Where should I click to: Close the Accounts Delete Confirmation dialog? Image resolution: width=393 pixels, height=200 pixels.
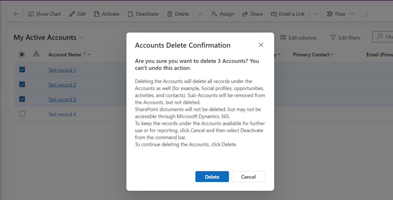coord(261,45)
